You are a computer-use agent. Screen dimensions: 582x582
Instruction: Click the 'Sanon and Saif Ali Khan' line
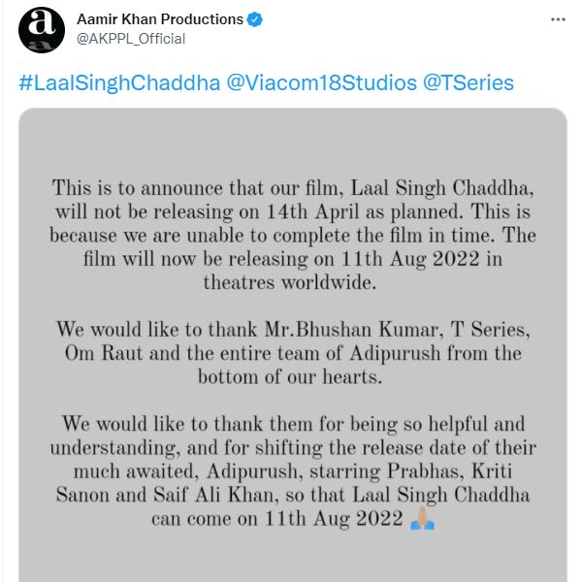coord(293,495)
